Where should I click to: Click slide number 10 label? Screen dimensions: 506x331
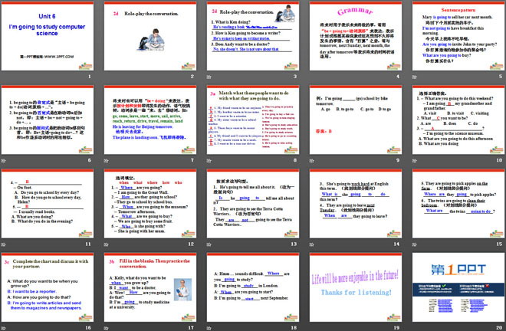point(499,160)
